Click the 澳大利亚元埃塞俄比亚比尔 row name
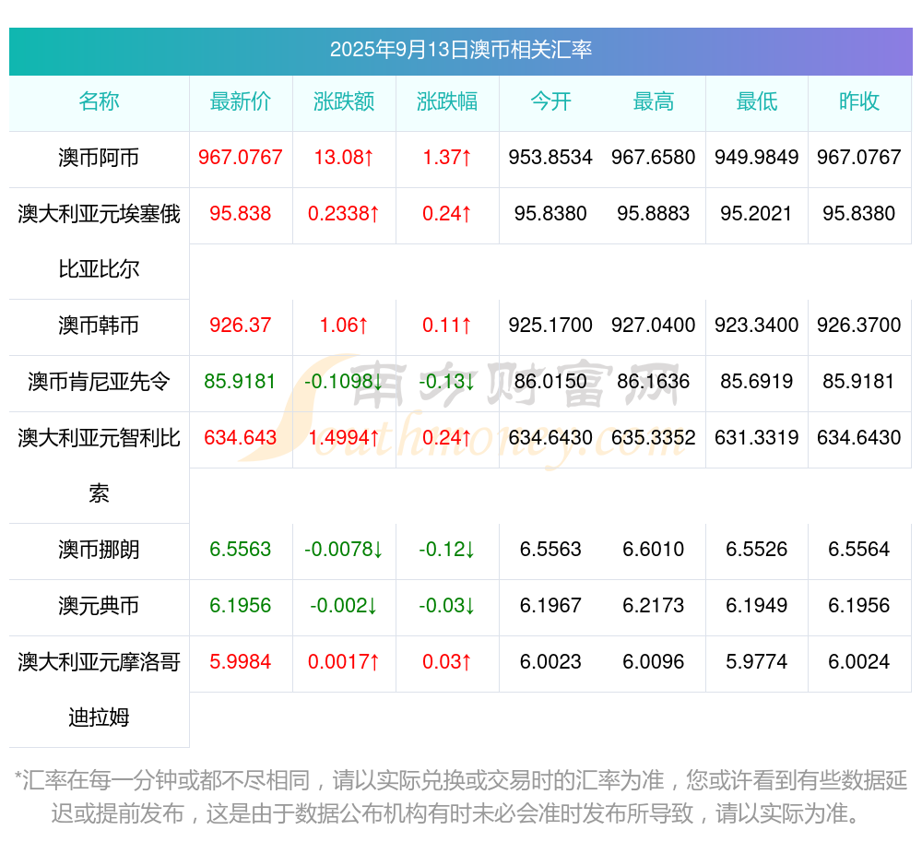Screen dimensions: 922x842 [99, 242]
